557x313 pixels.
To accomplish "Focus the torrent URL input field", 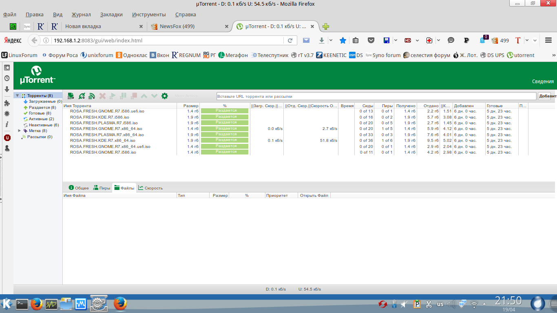I will [376, 96].
